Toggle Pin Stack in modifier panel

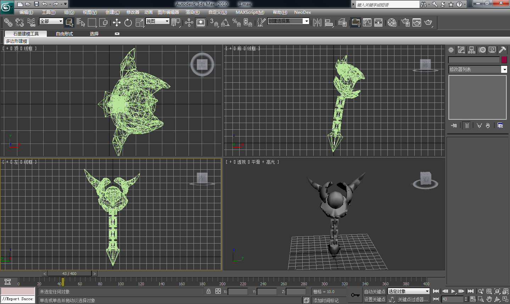454,125
